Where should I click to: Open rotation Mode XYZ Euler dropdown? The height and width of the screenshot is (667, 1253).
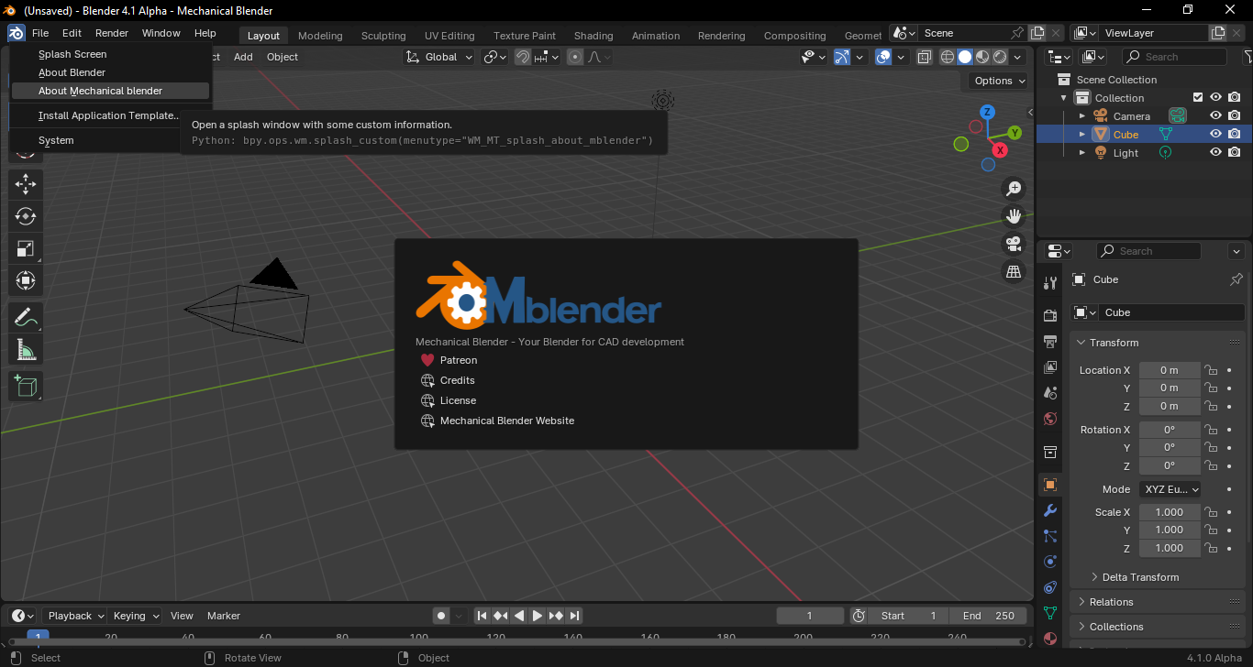[1170, 489]
